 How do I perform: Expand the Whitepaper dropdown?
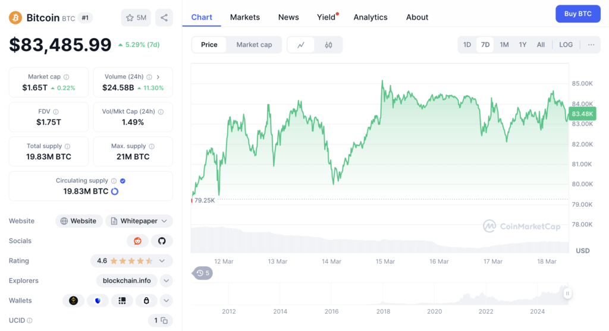(139, 221)
